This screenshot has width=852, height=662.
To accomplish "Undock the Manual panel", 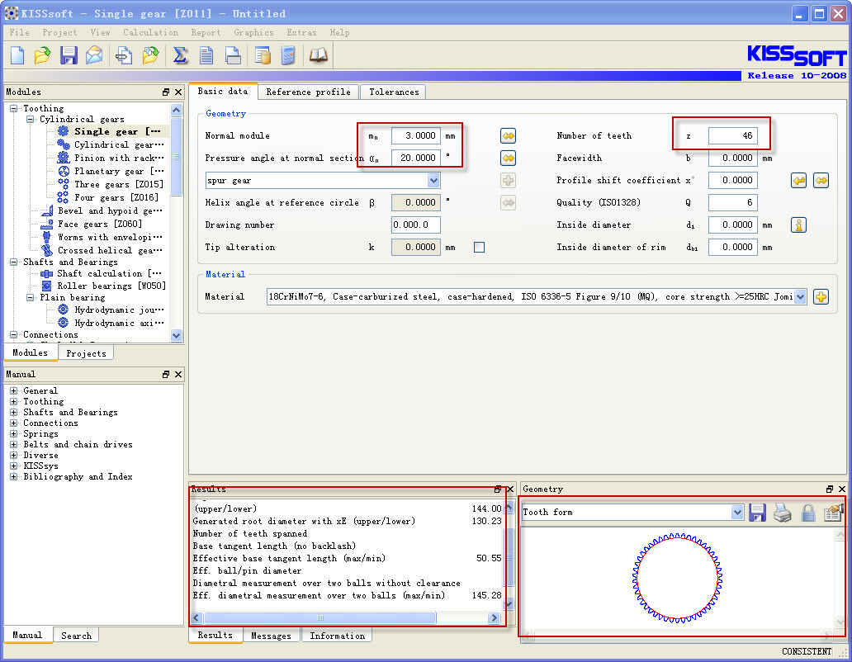I will point(166,375).
